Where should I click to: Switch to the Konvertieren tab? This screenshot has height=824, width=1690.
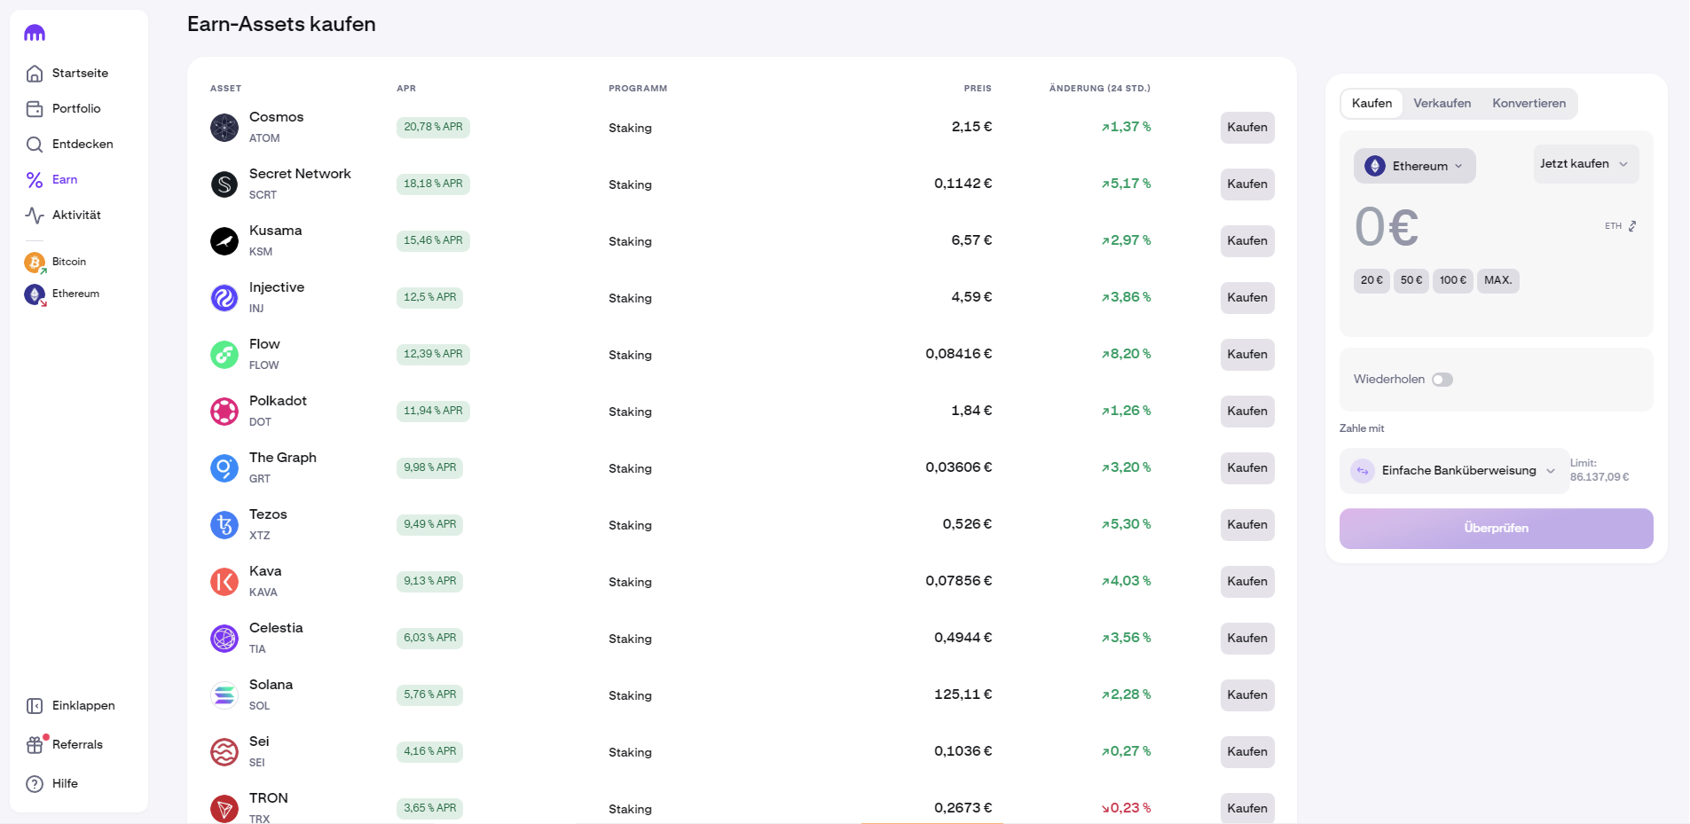1529,104
